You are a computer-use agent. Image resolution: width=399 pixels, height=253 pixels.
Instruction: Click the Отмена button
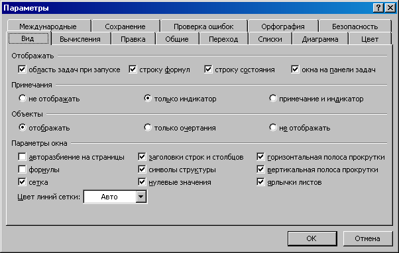point(367,238)
